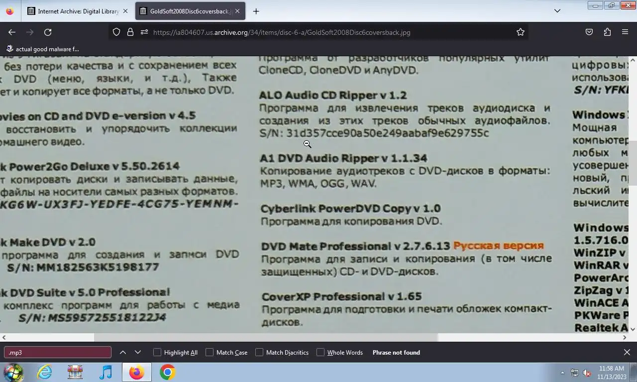
Task: View the site security padlock info
Action: (130, 32)
